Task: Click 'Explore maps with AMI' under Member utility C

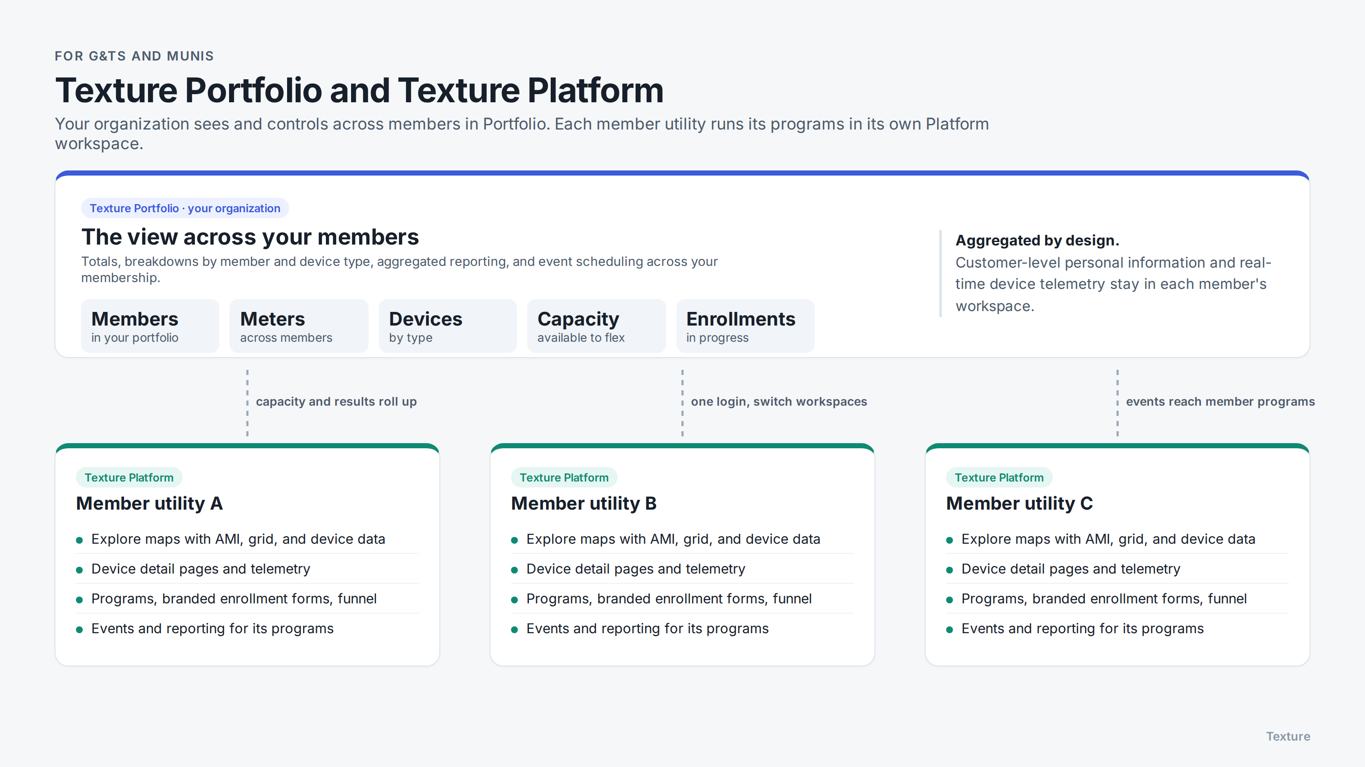Action: click(x=1117, y=539)
